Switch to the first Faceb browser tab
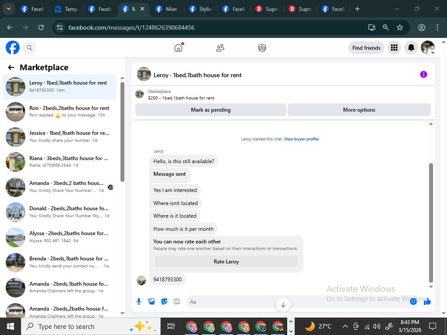 [x=33, y=9]
